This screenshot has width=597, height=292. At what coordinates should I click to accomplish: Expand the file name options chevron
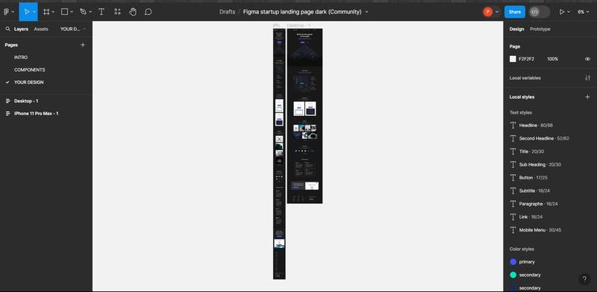coord(366,12)
